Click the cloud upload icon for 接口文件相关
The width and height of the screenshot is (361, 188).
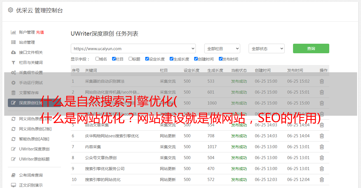pos(13,52)
